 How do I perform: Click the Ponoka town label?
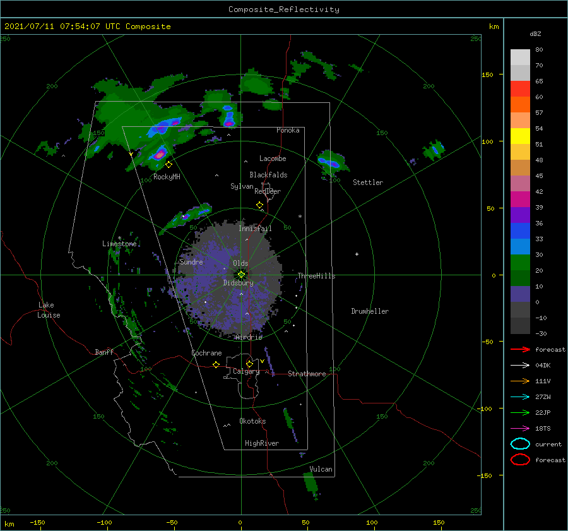pos(288,130)
